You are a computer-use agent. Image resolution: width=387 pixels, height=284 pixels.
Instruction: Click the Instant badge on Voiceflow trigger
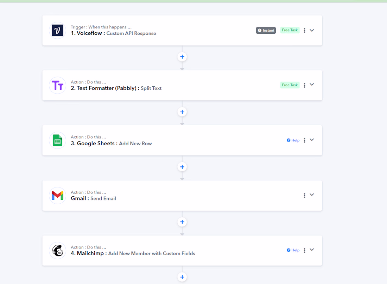pos(266,30)
